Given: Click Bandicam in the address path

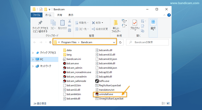Looking at the screenshot, I should click(x=87, y=42).
